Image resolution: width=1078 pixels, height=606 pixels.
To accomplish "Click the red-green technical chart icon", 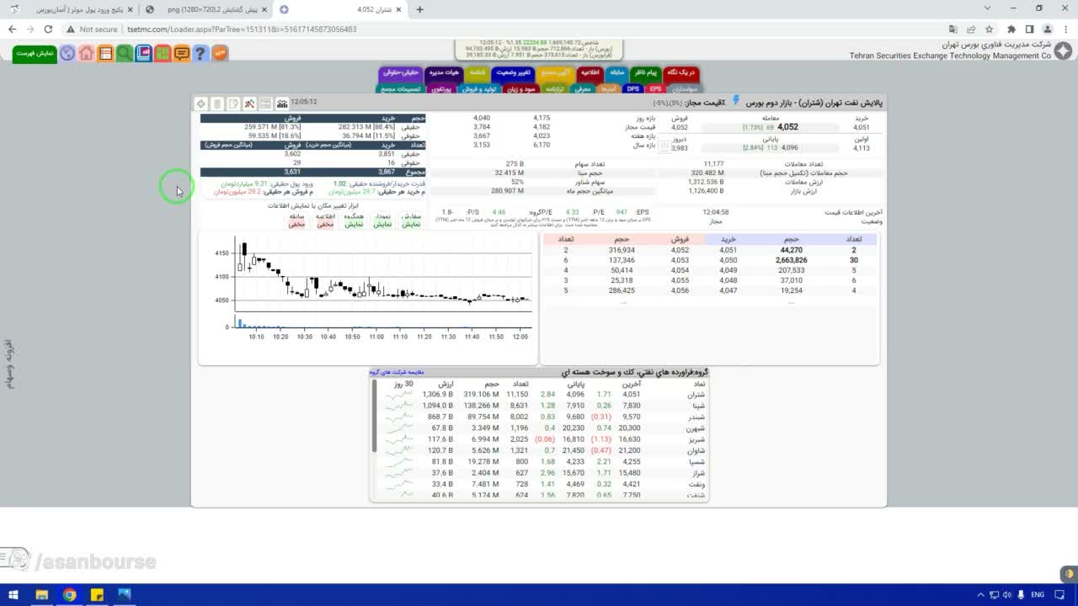I will tap(249, 104).
